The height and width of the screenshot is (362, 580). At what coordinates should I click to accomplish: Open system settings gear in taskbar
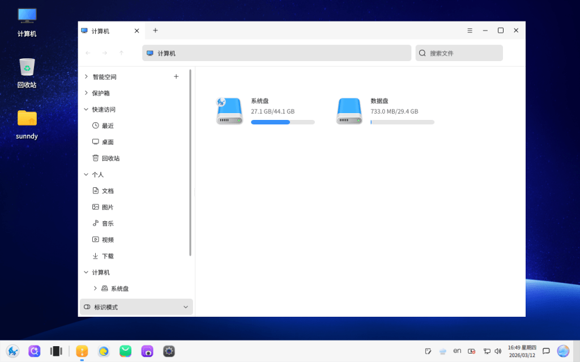click(x=169, y=351)
